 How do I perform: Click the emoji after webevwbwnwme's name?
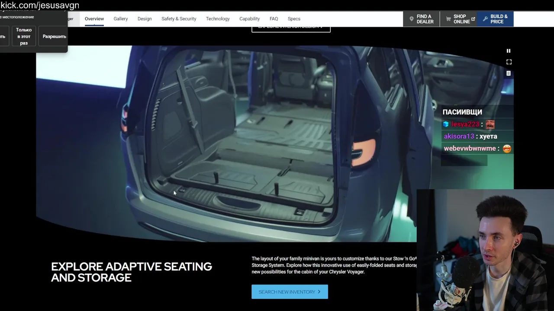click(x=507, y=148)
